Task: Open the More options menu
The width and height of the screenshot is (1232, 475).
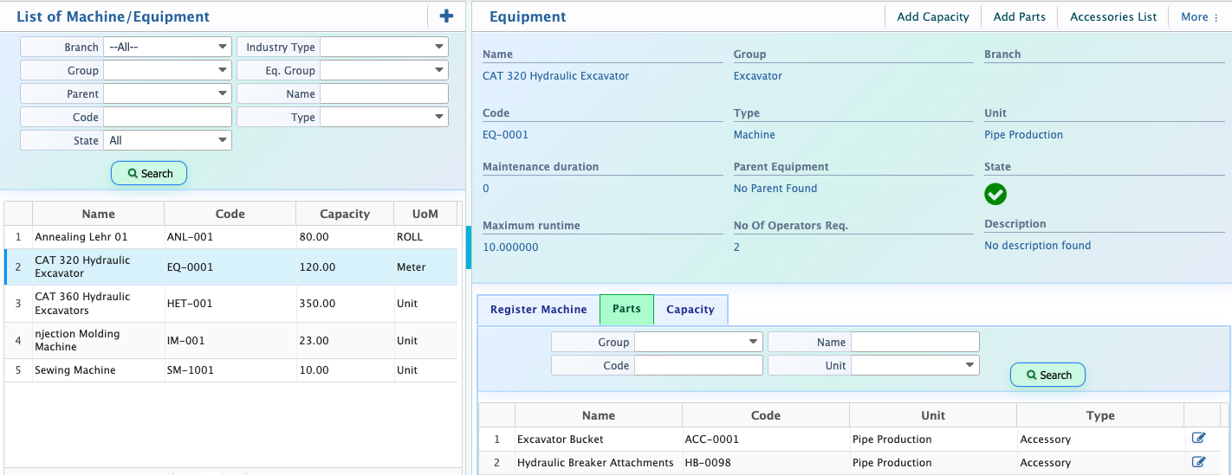Action: [1200, 16]
